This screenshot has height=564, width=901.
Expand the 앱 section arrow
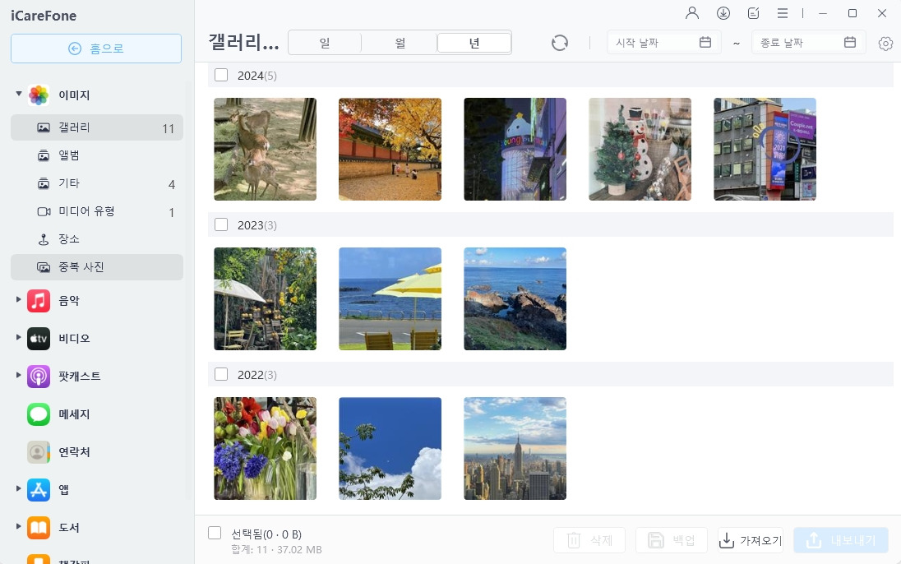point(18,488)
